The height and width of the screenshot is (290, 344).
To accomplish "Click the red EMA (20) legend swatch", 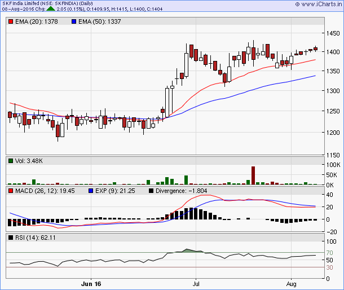I will tap(11, 21).
